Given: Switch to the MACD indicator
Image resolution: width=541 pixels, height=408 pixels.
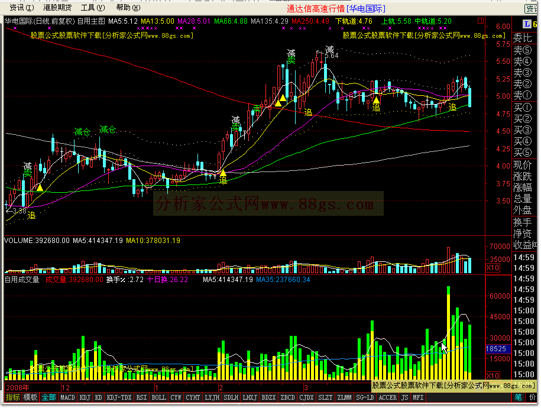Looking at the screenshot, I should [67, 397].
